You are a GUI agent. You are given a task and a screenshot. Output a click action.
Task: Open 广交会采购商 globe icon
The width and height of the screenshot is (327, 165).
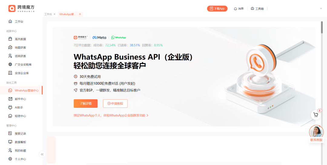(x=10, y=64)
